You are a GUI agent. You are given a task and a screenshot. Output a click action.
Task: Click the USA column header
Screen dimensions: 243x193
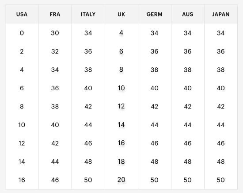[x=22, y=14]
